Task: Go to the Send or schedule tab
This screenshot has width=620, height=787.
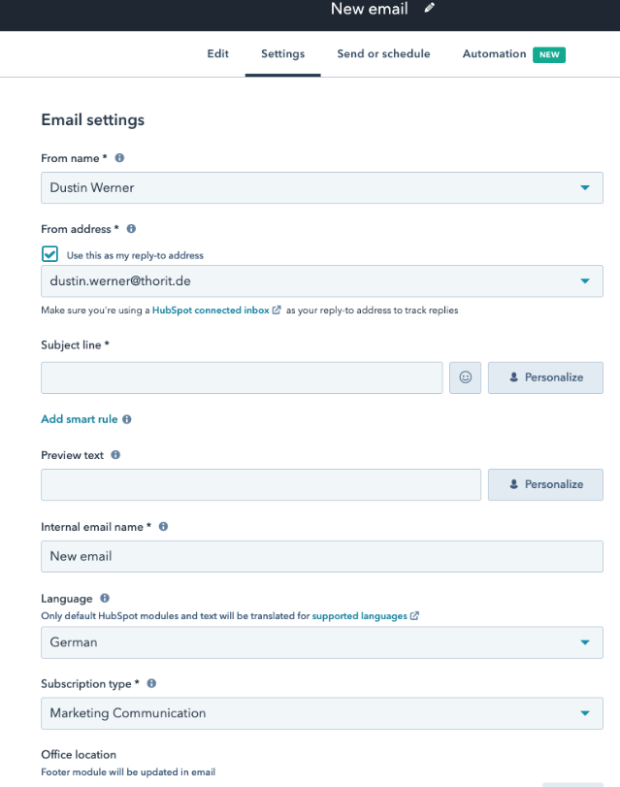Action: point(383,54)
